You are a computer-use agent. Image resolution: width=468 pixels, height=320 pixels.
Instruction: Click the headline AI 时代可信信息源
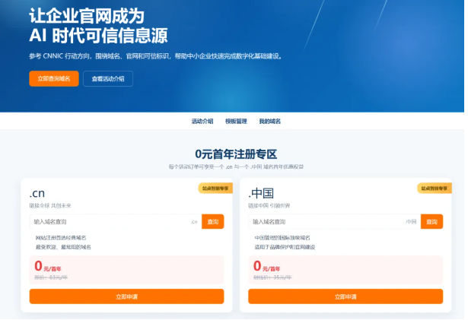pyautogui.click(x=98, y=36)
